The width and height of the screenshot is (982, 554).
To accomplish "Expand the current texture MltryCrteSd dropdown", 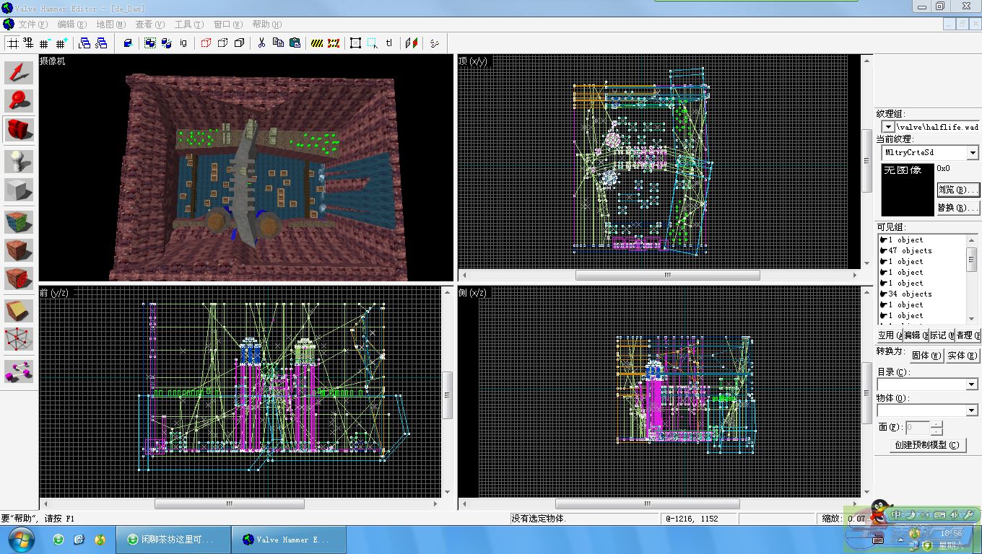I will click(973, 153).
